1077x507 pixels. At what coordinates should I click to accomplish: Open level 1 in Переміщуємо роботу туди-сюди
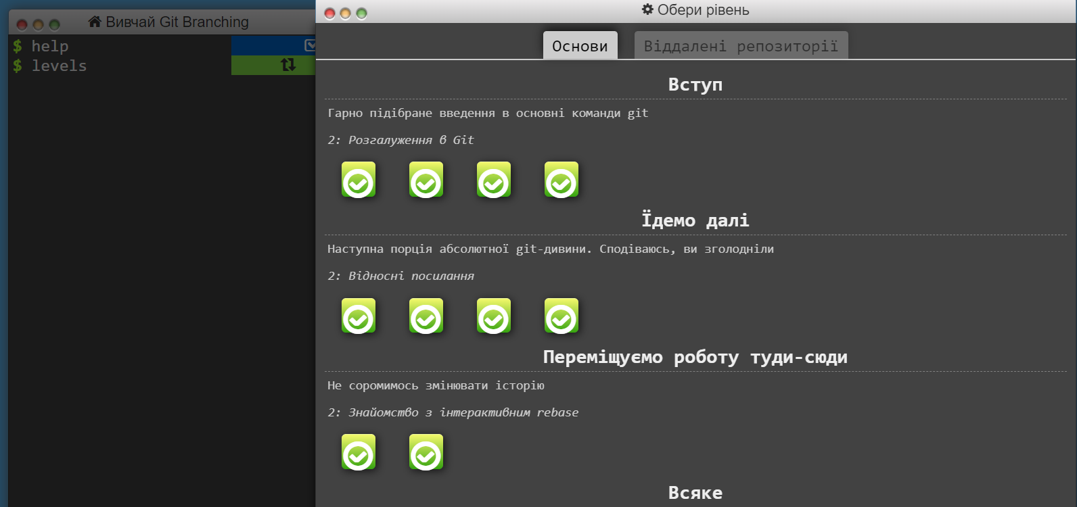(x=359, y=452)
